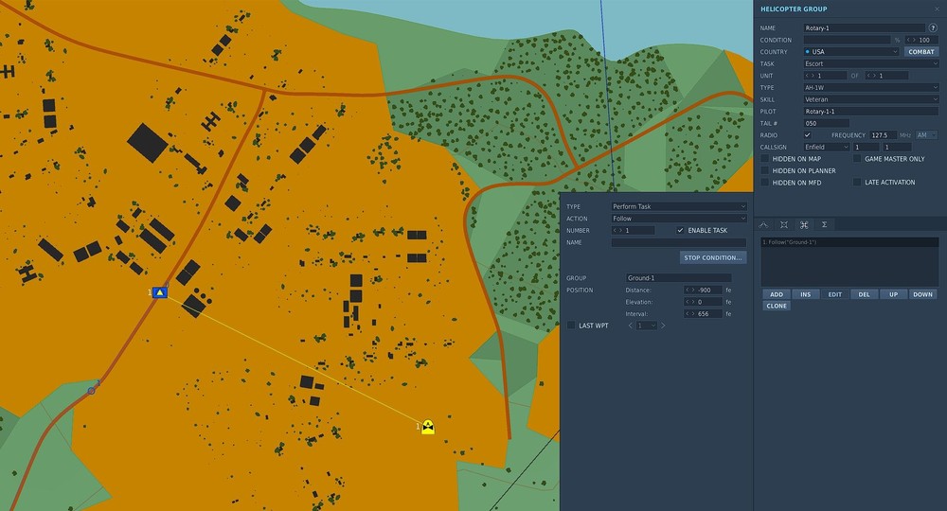Open the SKILL dropdown showing Veteran
This screenshot has width=947, height=511.
click(871, 99)
